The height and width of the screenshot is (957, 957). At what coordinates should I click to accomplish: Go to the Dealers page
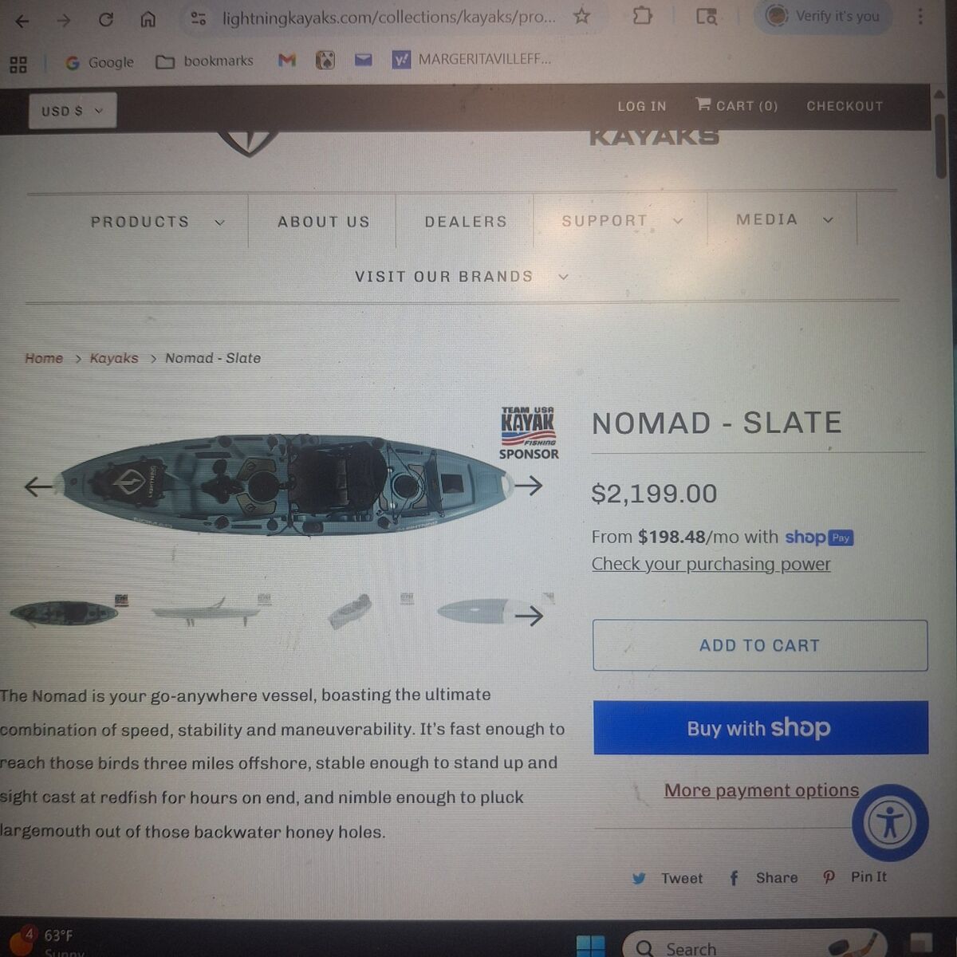pos(466,222)
